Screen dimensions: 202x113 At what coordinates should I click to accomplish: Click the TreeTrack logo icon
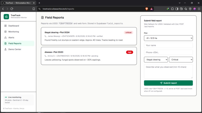coord(6,16)
